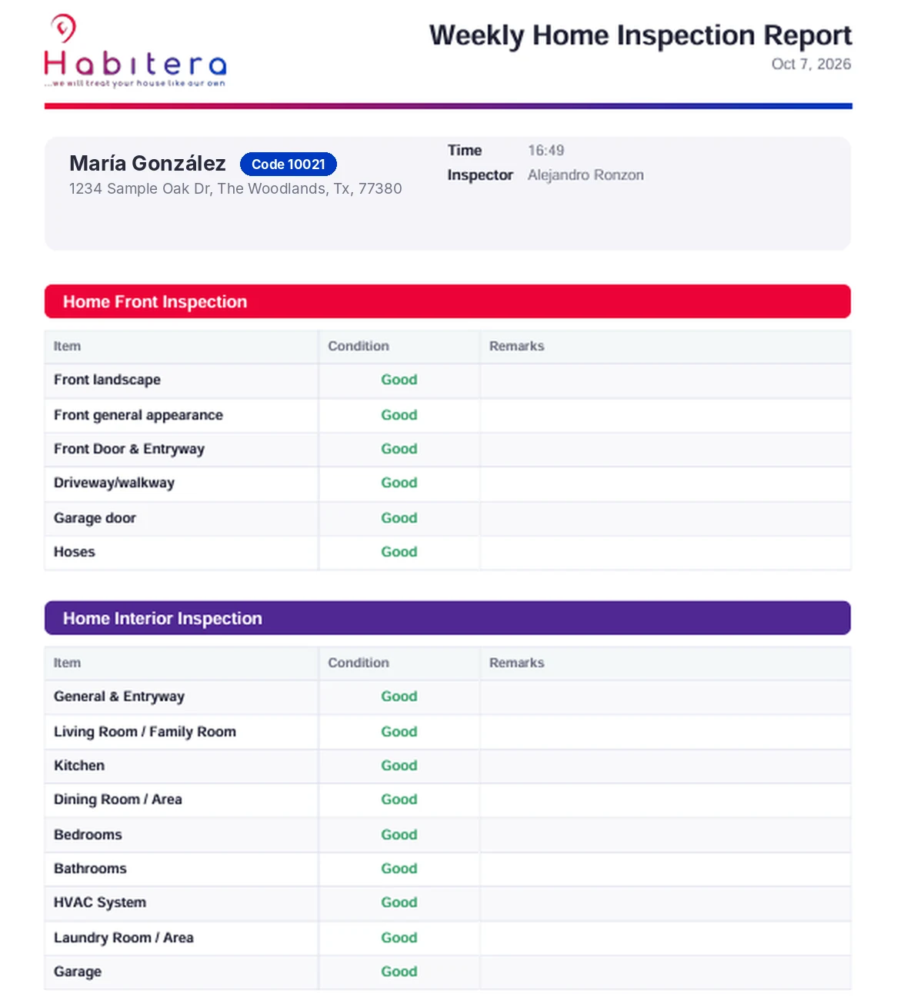The width and height of the screenshot is (914, 1007).
Task: Click the Home Interior Inspection section header
Action: (x=448, y=618)
